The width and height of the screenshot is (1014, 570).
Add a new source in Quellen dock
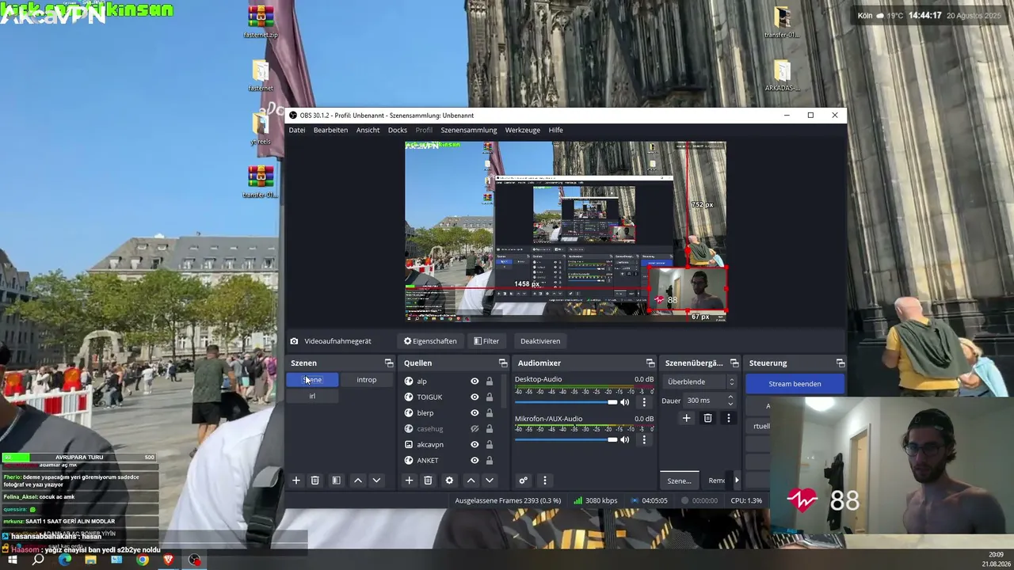409,481
